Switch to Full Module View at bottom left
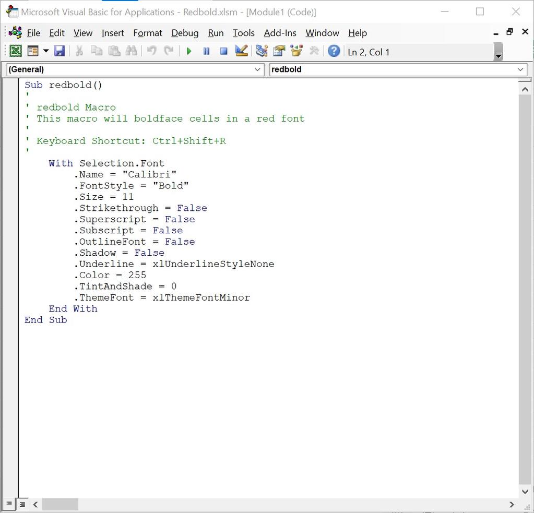The width and height of the screenshot is (534, 513). point(22,504)
